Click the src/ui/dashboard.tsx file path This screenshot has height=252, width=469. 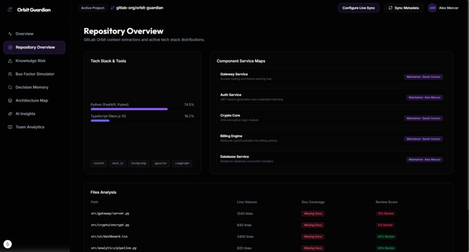pyautogui.click(x=109, y=236)
